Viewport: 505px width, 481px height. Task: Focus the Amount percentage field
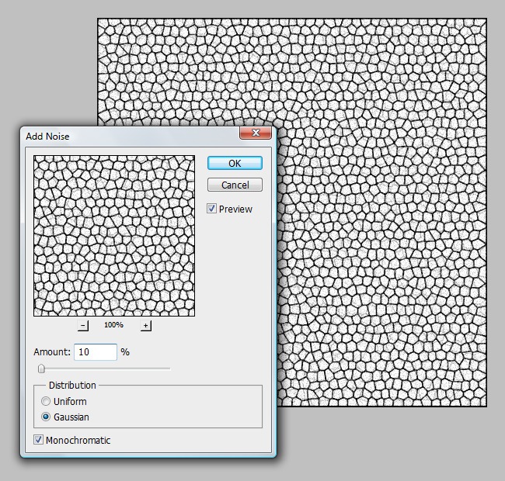(x=96, y=352)
